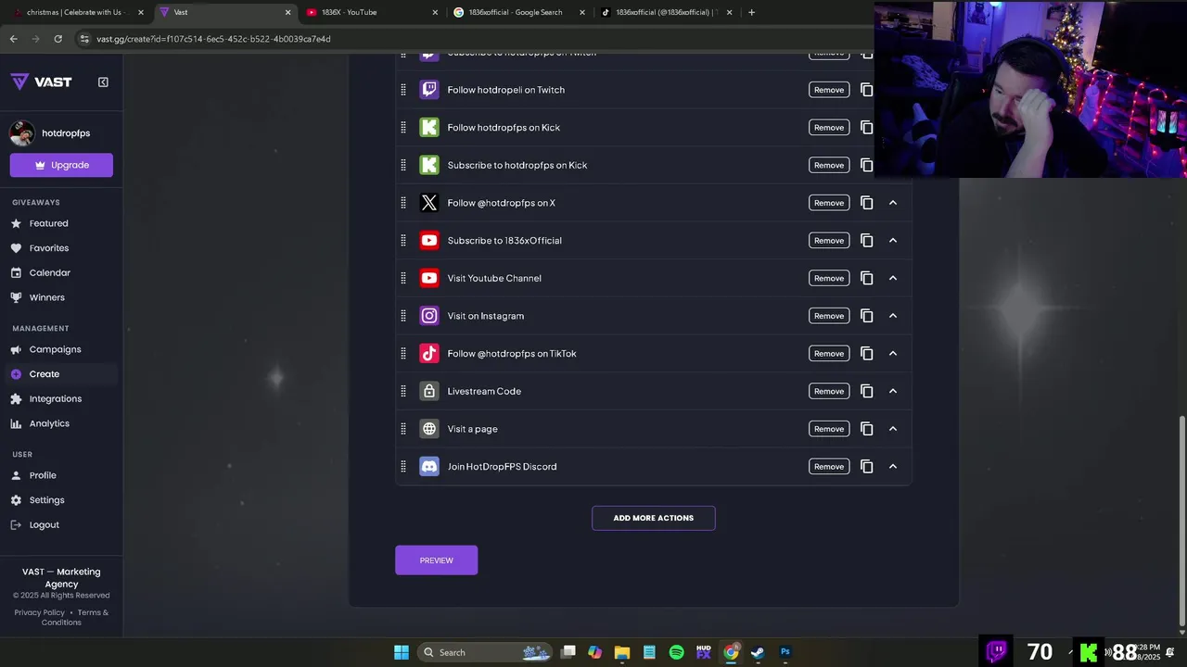Screen dimensions: 1187x667
Task: Grab drag handle of Join HotDropFPS Discord row
Action: point(403,466)
